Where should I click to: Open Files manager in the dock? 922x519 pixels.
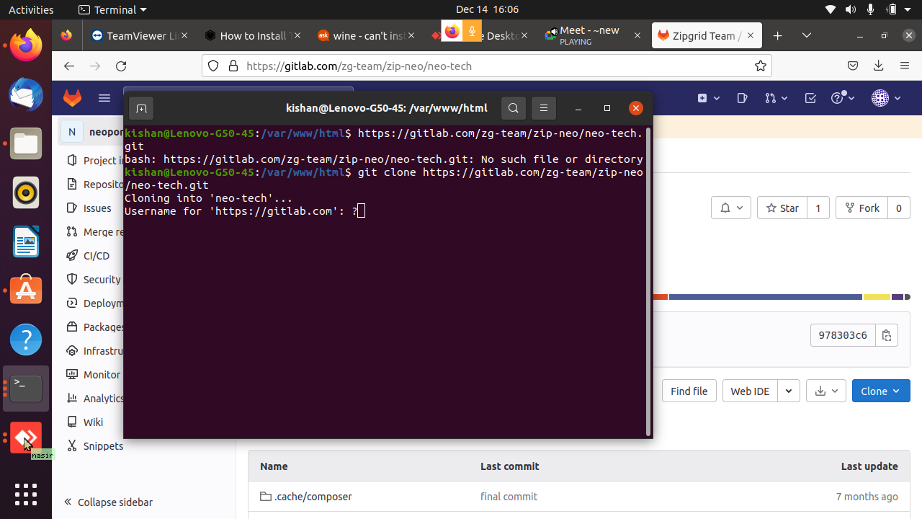pyautogui.click(x=26, y=143)
